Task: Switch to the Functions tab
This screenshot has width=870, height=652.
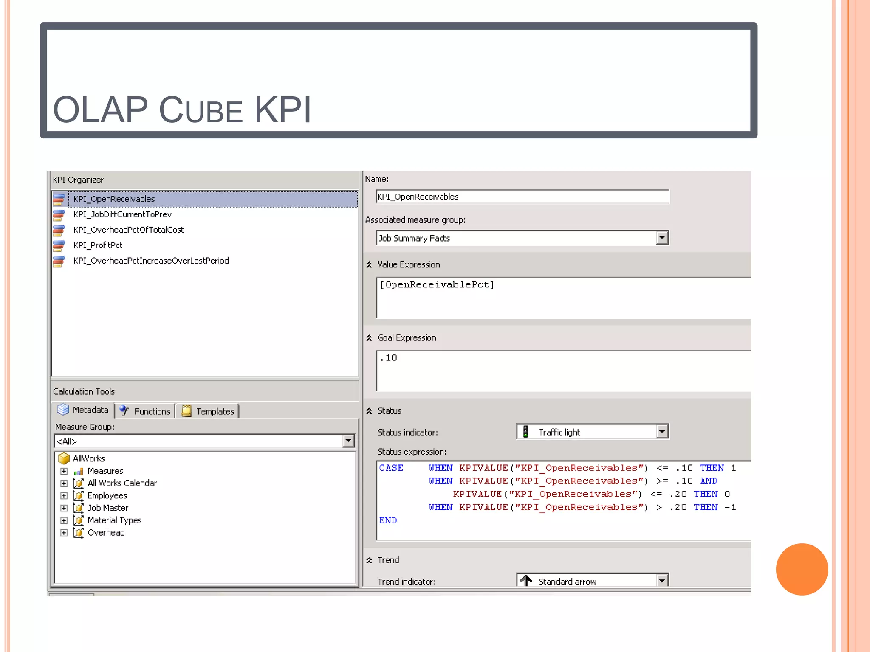Action: pyautogui.click(x=145, y=411)
